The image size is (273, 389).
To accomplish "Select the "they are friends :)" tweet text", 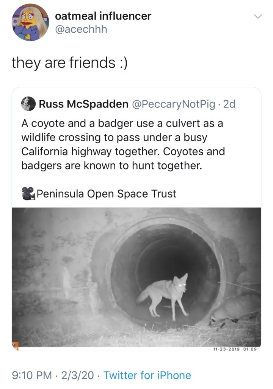I will coord(69,62).
